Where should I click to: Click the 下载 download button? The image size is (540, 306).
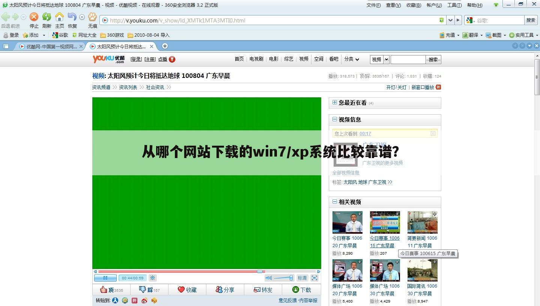click(x=302, y=290)
